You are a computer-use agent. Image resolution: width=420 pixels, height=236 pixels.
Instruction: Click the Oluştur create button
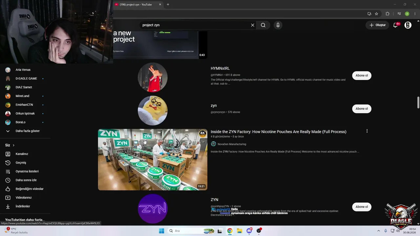click(x=377, y=25)
